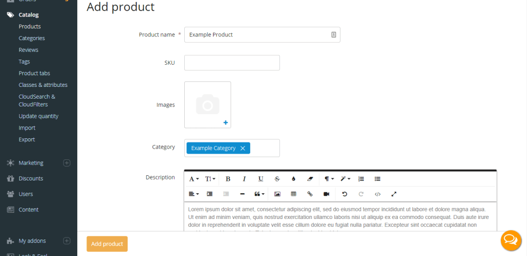
Task: Go to Products in Catalog
Action: pos(29,27)
